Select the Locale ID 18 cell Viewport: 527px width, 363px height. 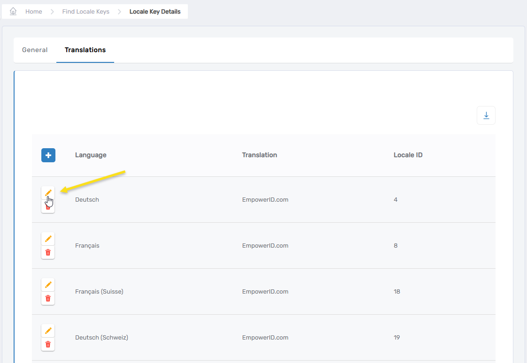[x=397, y=292]
